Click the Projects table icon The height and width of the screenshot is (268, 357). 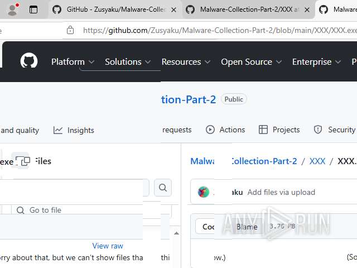click(263, 130)
